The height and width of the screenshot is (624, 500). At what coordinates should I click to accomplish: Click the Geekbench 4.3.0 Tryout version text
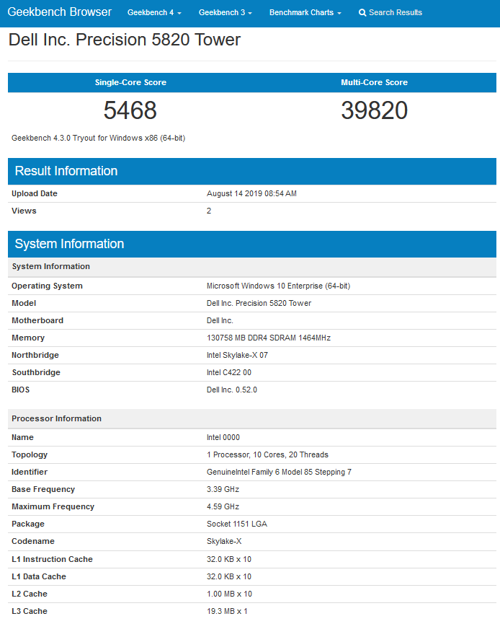[x=98, y=138]
